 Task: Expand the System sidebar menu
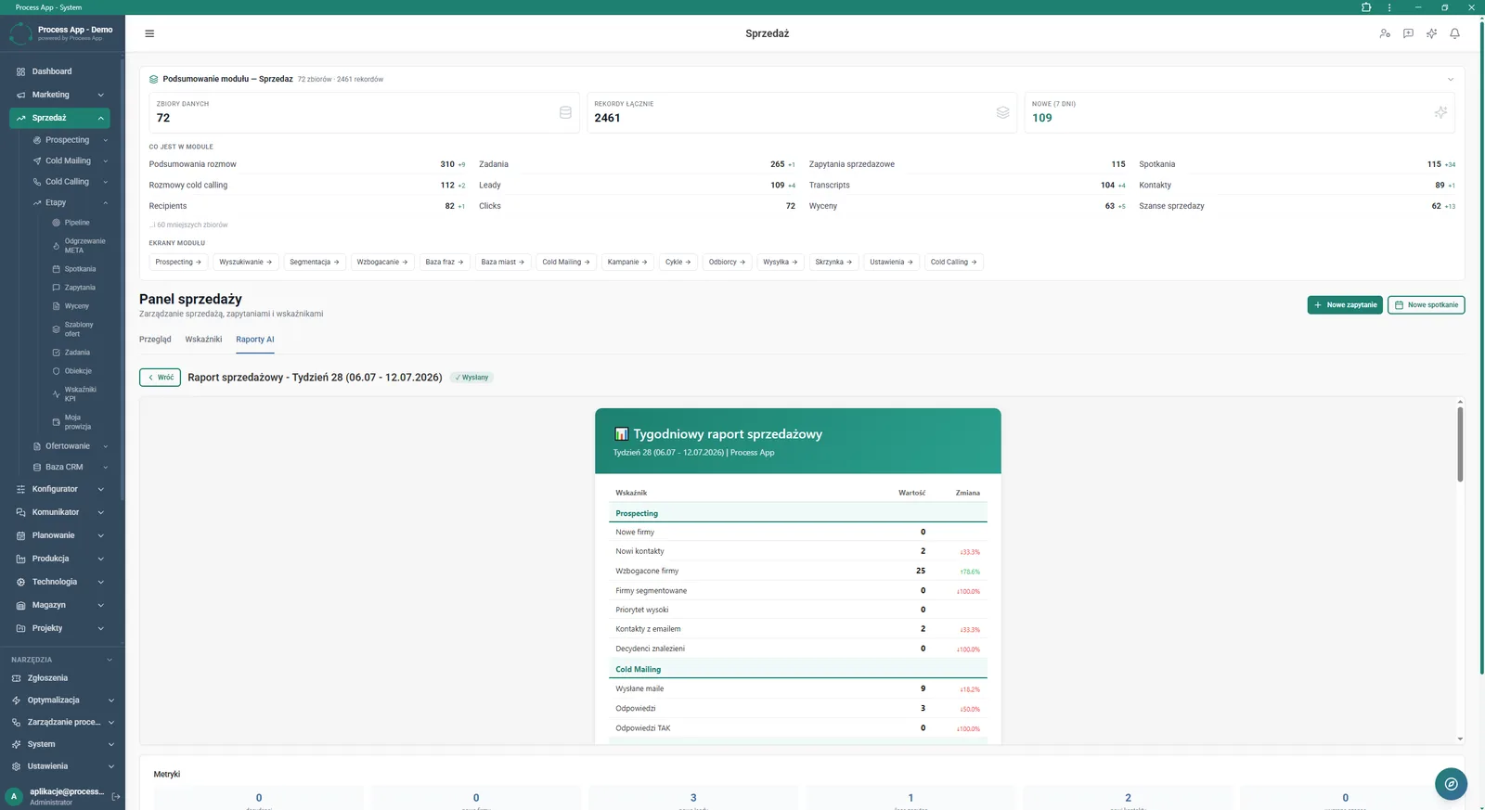pos(110,744)
